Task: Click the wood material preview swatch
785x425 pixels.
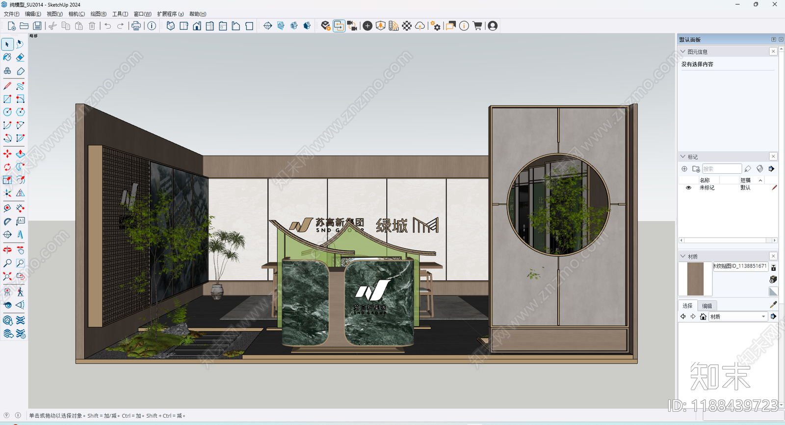Action: [x=695, y=279]
